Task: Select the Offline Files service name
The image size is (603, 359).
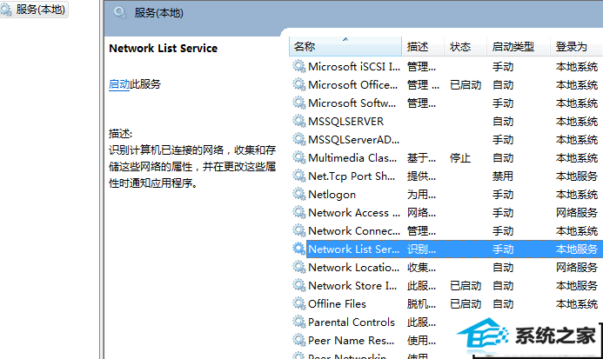Action: [x=337, y=304]
